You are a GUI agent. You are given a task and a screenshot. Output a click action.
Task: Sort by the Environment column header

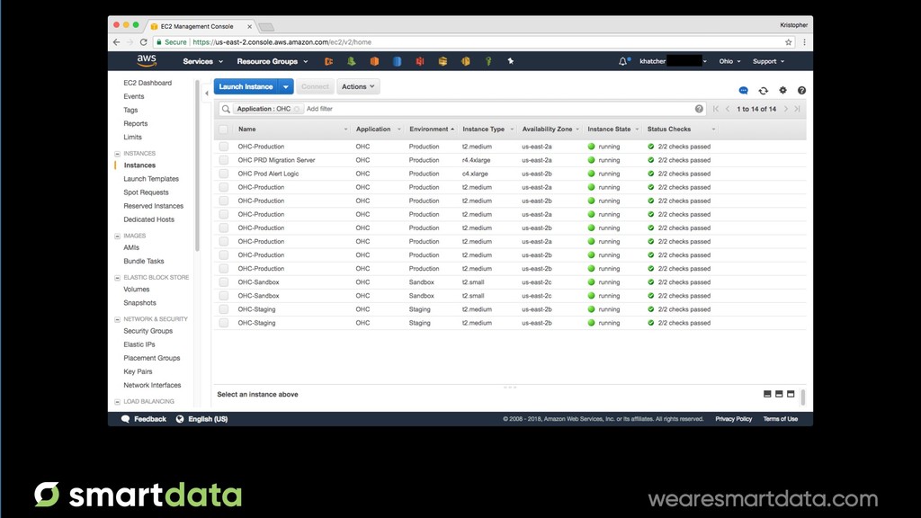click(429, 129)
